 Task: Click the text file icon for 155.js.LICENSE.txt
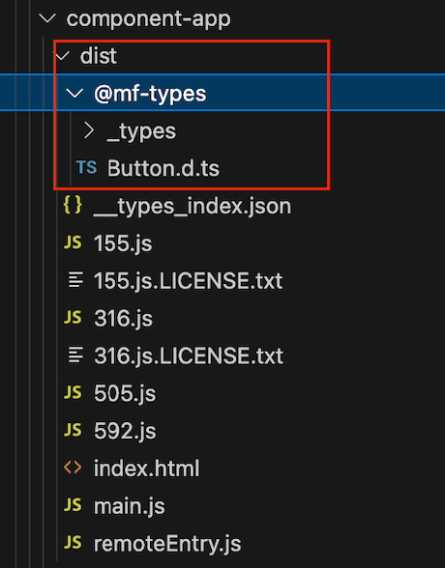(75, 280)
